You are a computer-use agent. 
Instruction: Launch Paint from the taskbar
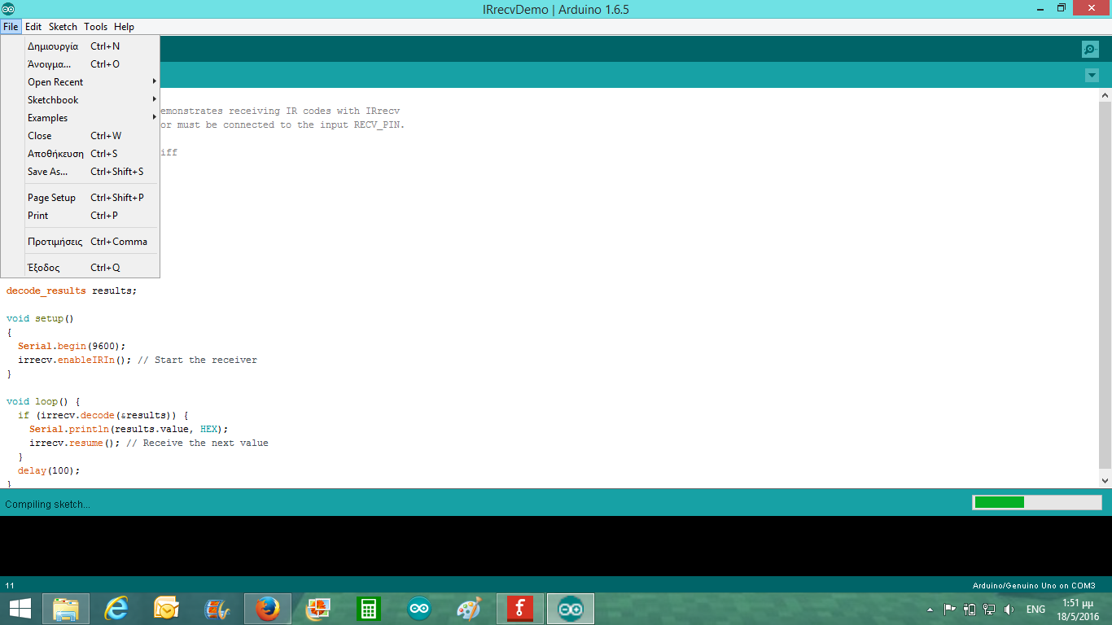[470, 609]
